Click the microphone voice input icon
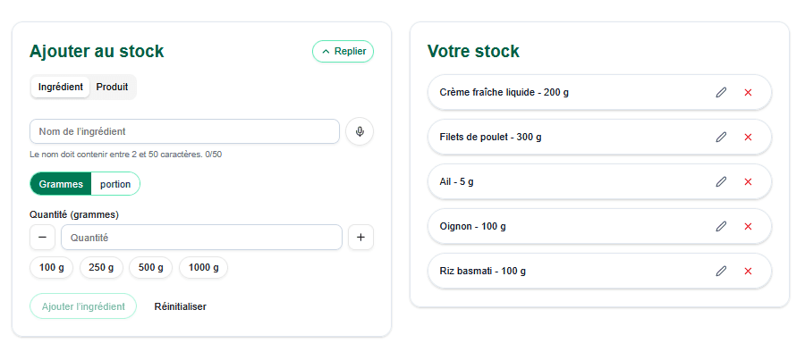Image resolution: width=805 pixels, height=360 pixels. pos(360,131)
